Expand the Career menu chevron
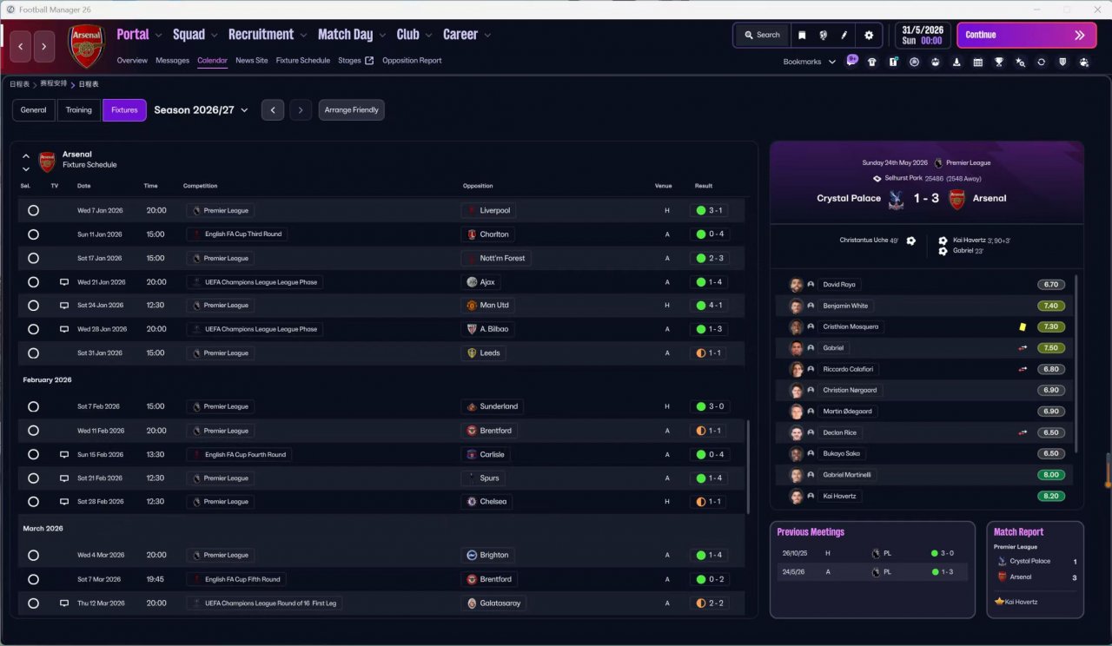This screenshot has width=1112, height=646. pos(487,36)
